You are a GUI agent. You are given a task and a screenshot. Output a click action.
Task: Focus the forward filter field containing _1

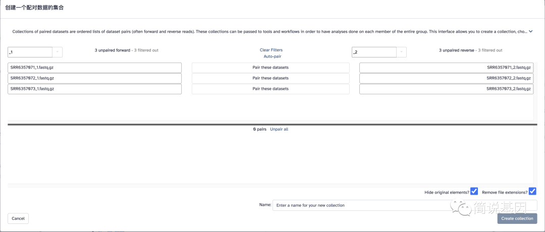pos(30,52)
